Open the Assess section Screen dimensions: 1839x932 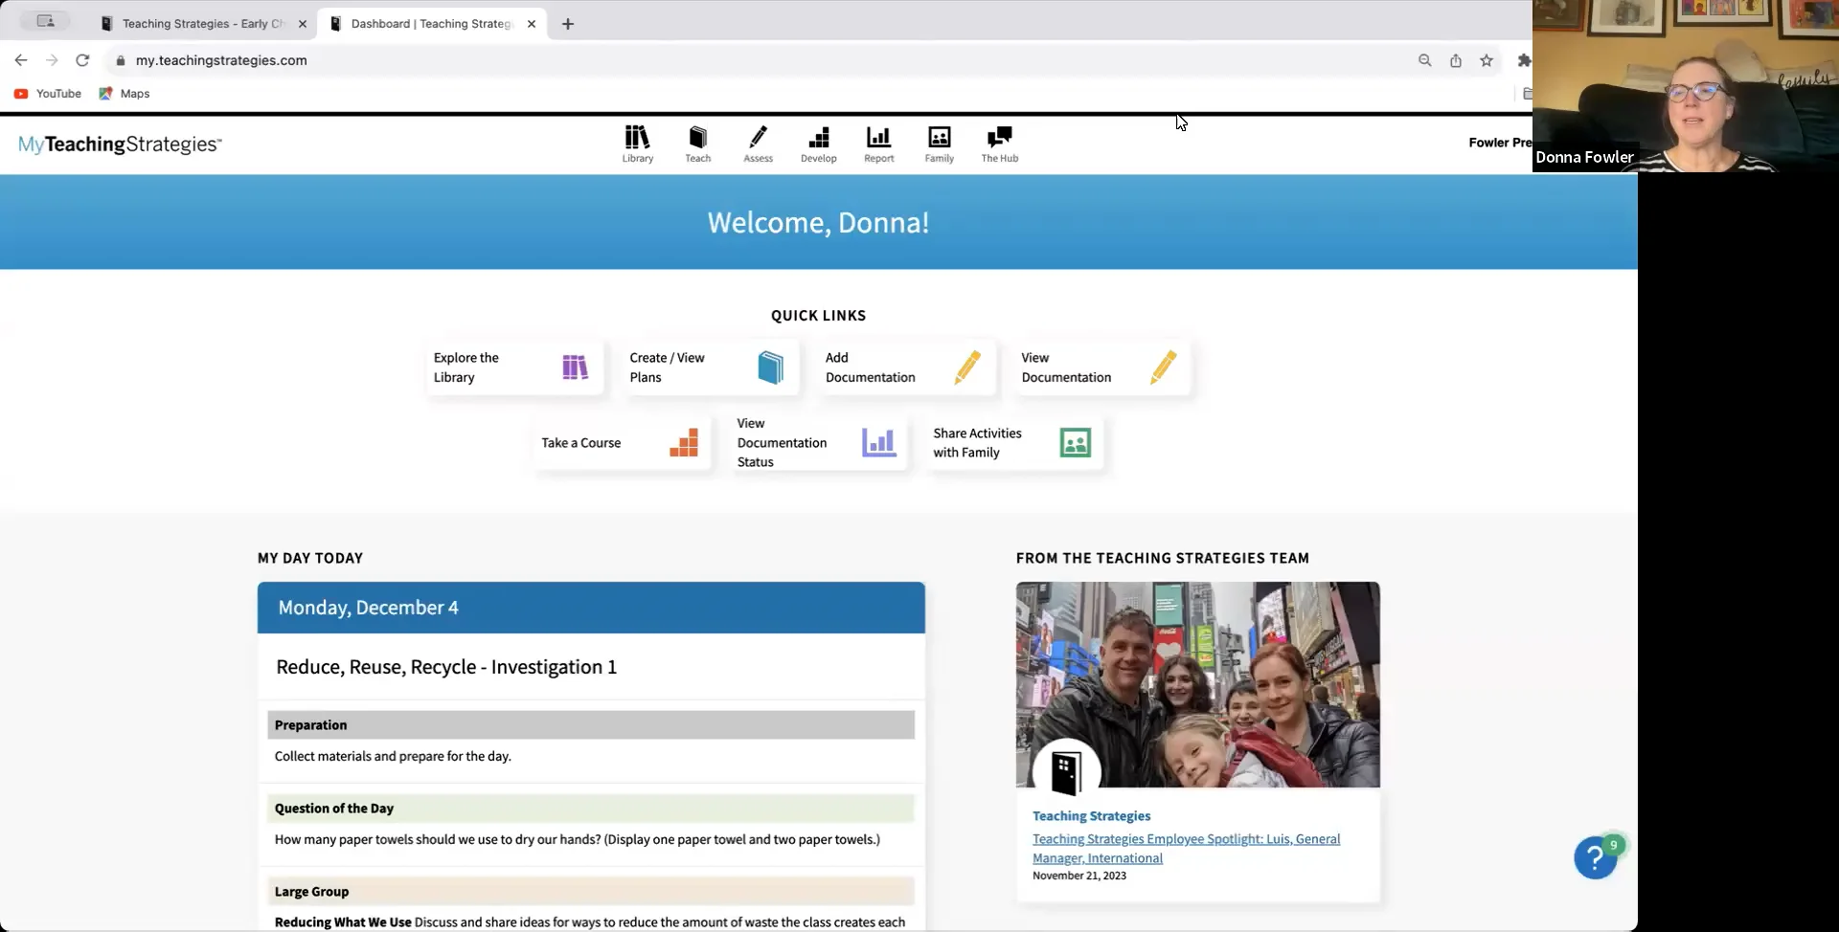(759, 143)
